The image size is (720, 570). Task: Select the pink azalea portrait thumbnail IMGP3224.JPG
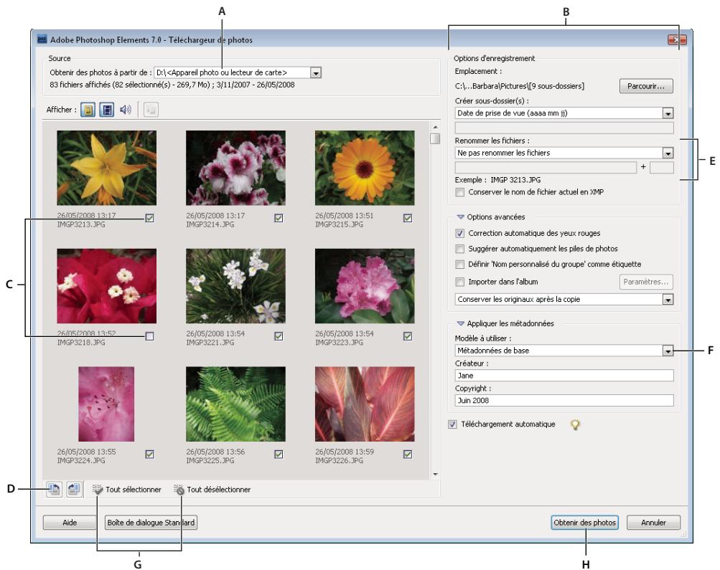pos(106,404)
